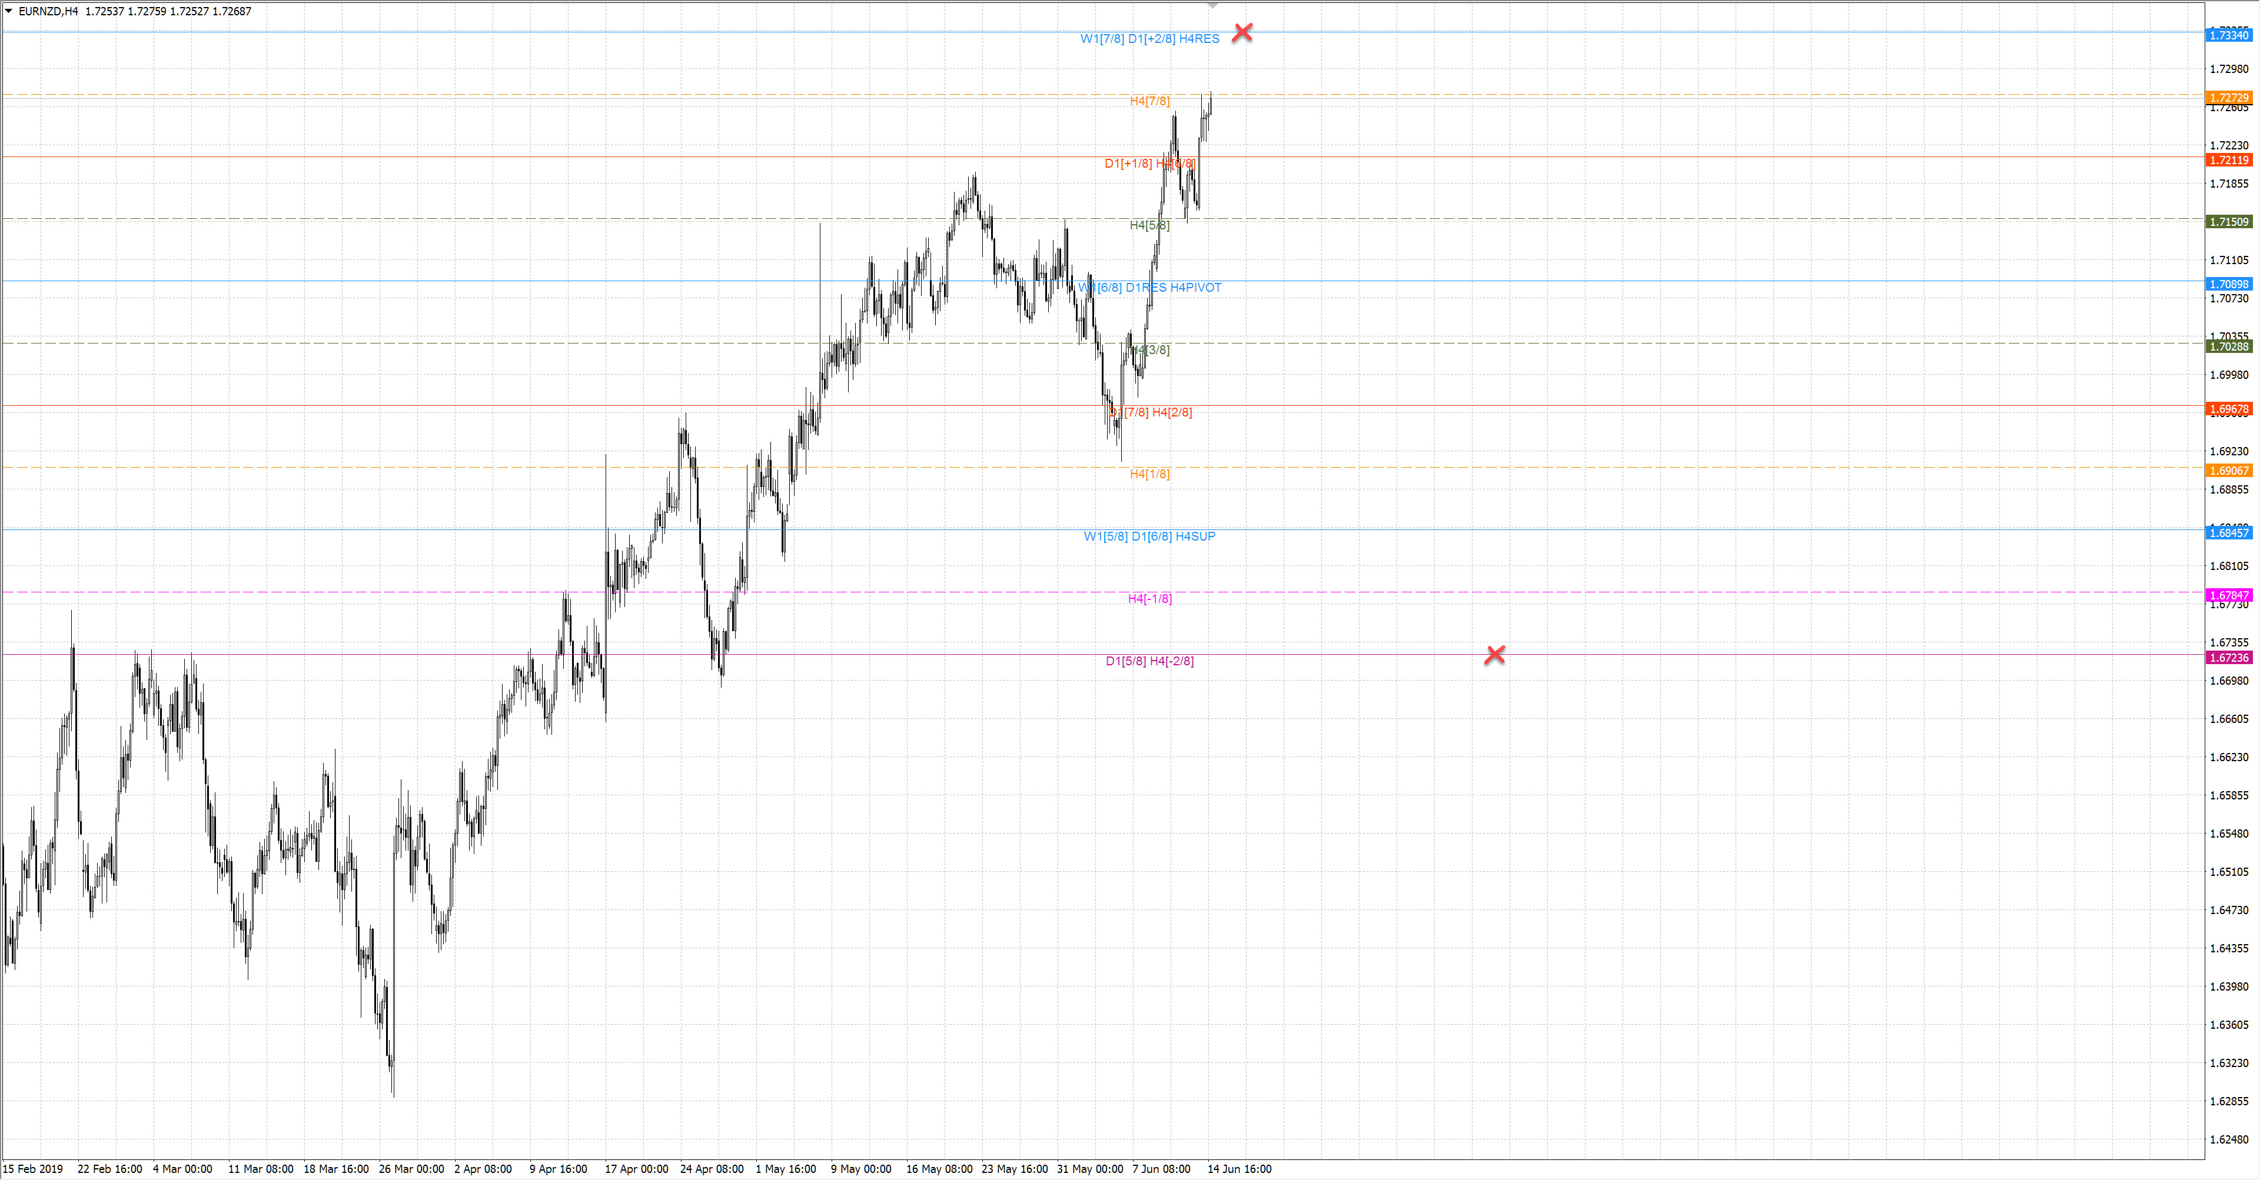The height and width of the screenshot is (1180, 2260).
Task: Click the pink 1.67236 price tag
Action: coord(2228,658)
